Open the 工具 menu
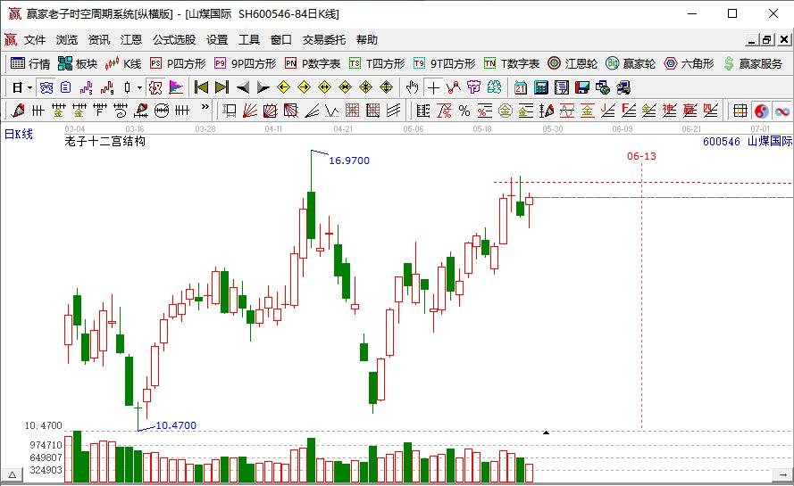This screenshot has width=794, height=486. [x=249, y=40]
